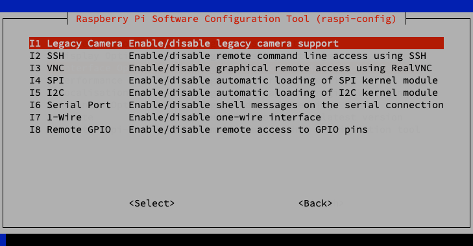The width and height of the screenshot is (473, 246).
Task: Click 'remote command line access using SSH' description
Action: pyautogui.click(x=321, y=56)
